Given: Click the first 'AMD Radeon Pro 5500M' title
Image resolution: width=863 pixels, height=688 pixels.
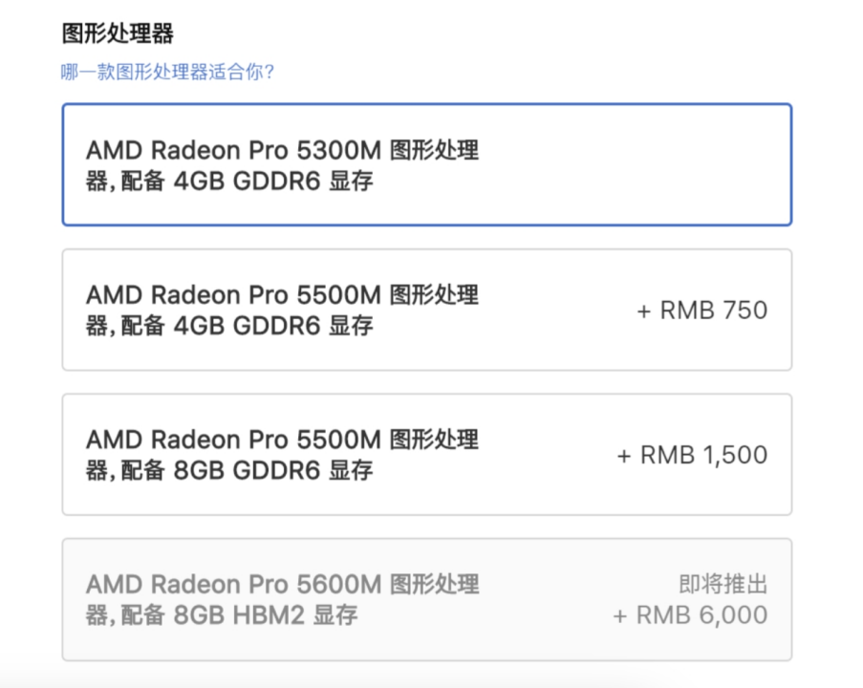Looking at the screenshot, I should [234, 295].
